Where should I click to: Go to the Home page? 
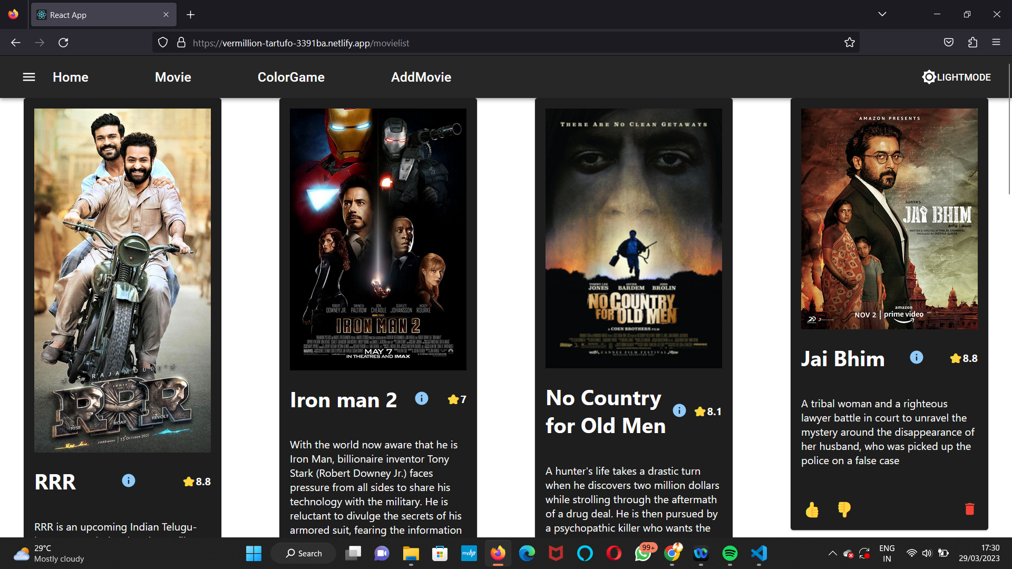[71, 77]
